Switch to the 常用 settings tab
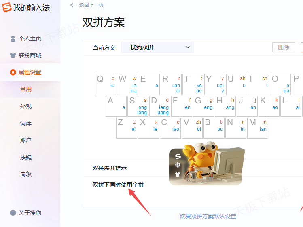303x227 pixels. pyautogui.click(x=26, y=89)
